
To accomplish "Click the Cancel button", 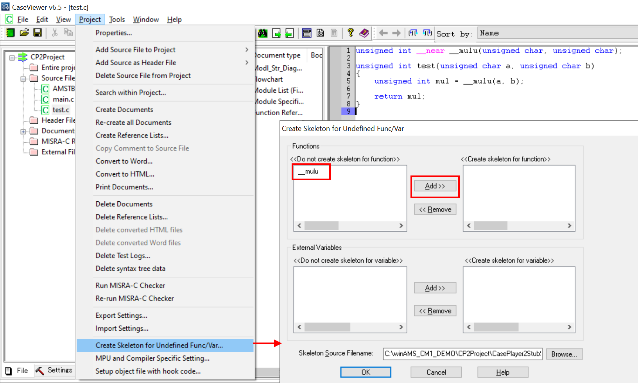I will [436, 372].
